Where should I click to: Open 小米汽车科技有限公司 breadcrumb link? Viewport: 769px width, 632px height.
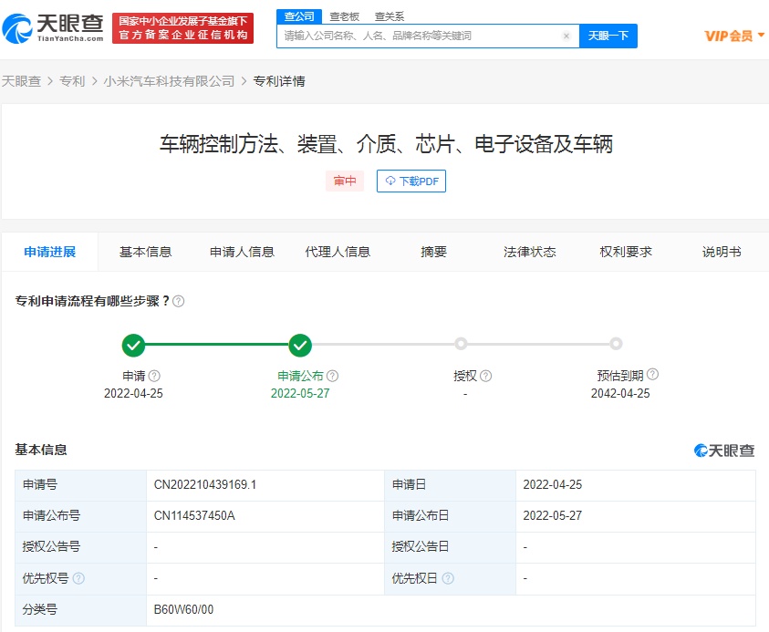[169, 81]
